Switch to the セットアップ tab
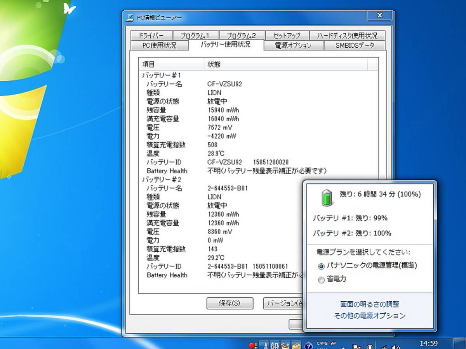Screen dimensions: 466x349 287,35
